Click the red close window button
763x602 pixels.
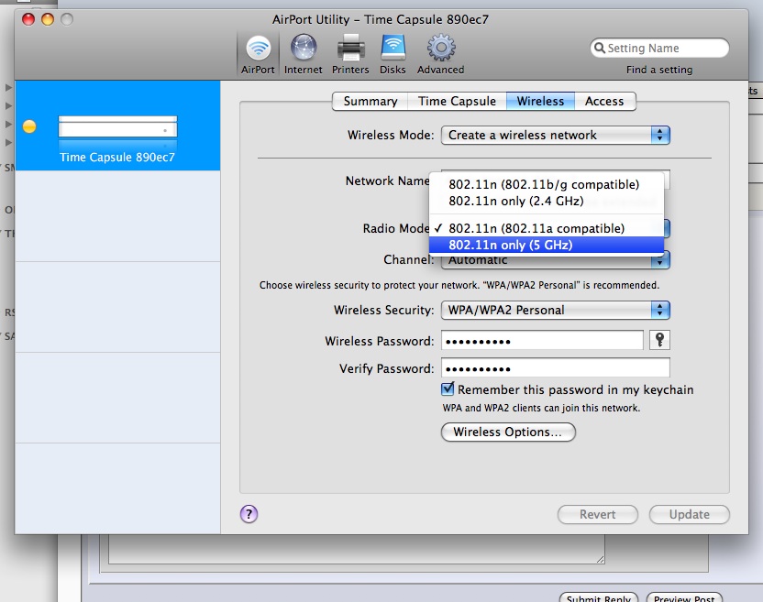tap(28, 19)
